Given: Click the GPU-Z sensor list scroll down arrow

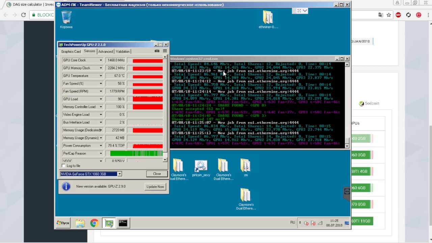Looking at the screenshot, I should tap(165, 160).
